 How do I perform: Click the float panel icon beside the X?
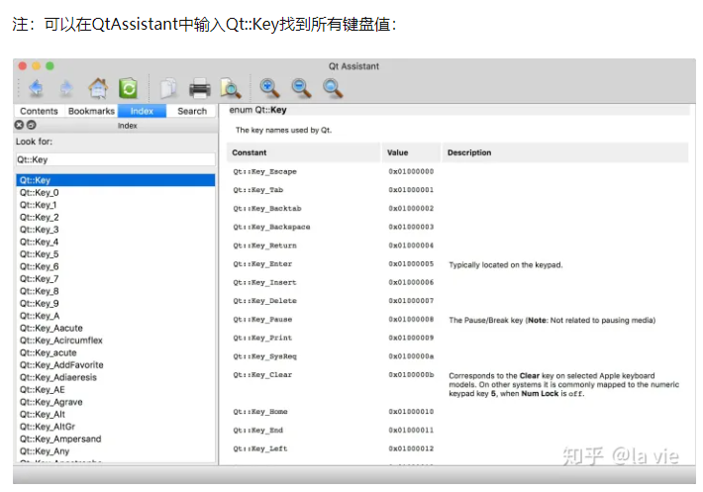point(31,125)
